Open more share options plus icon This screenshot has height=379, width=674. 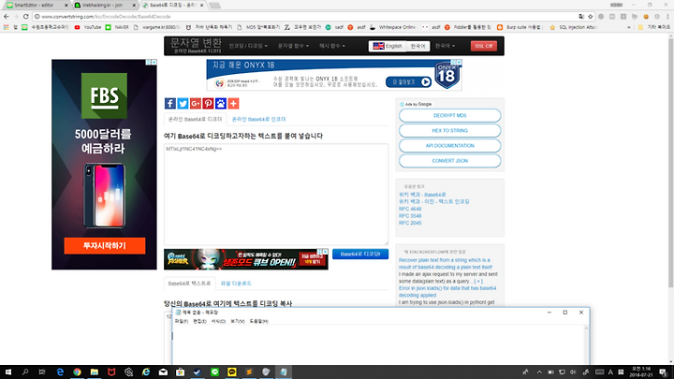[x=233, y=103]
